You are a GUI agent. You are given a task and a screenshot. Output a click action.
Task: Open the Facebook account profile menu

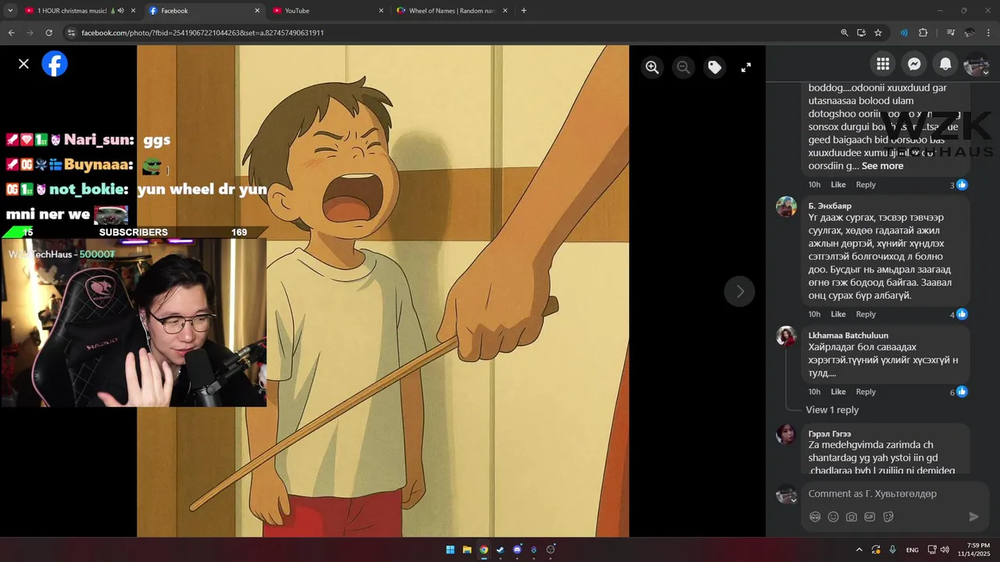coord(977,64)
